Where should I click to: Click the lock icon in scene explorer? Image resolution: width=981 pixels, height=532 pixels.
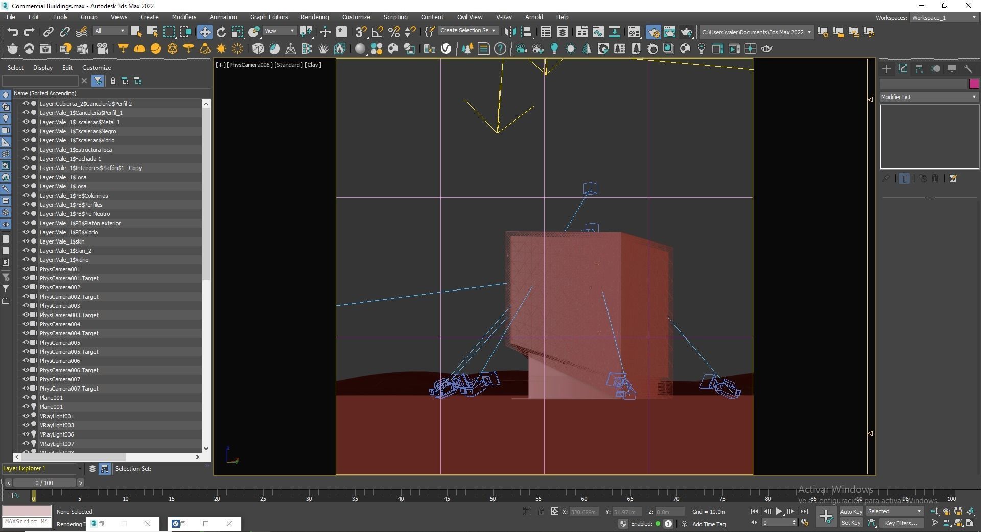[x=113, y=81]
